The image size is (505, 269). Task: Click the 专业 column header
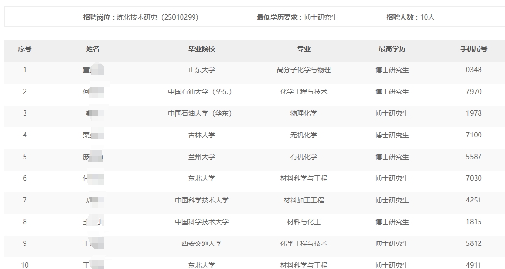click(304, 49)
